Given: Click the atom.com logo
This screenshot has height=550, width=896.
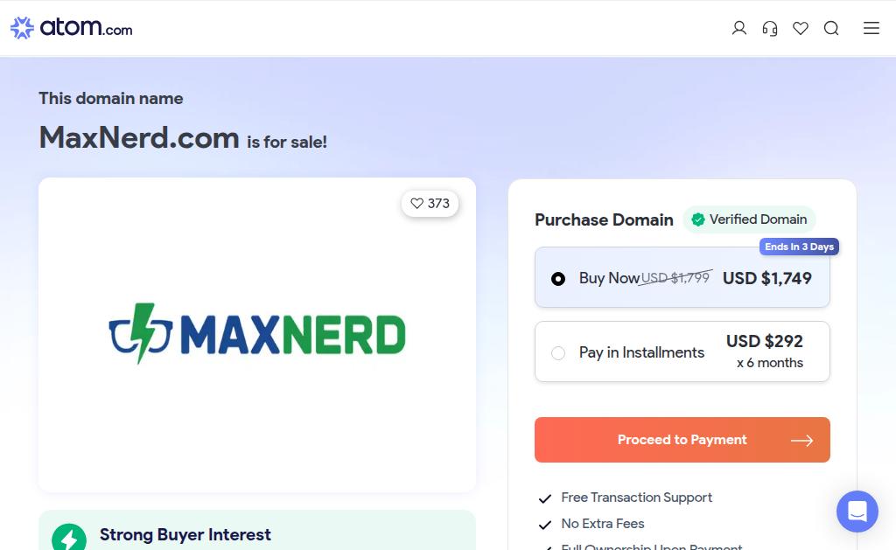Looking at the screenshot, I should (x=72, y=27).
